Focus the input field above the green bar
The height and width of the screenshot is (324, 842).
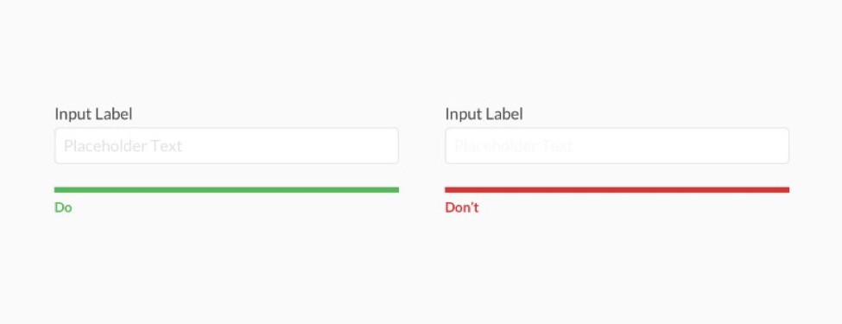[226, 146]
